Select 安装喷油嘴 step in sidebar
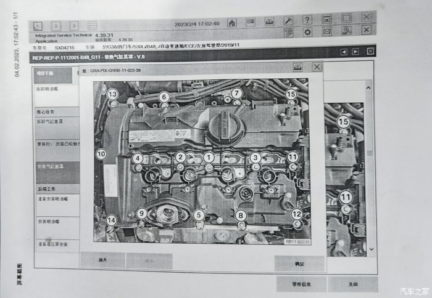The image size is (432, 298). [58, 228]
